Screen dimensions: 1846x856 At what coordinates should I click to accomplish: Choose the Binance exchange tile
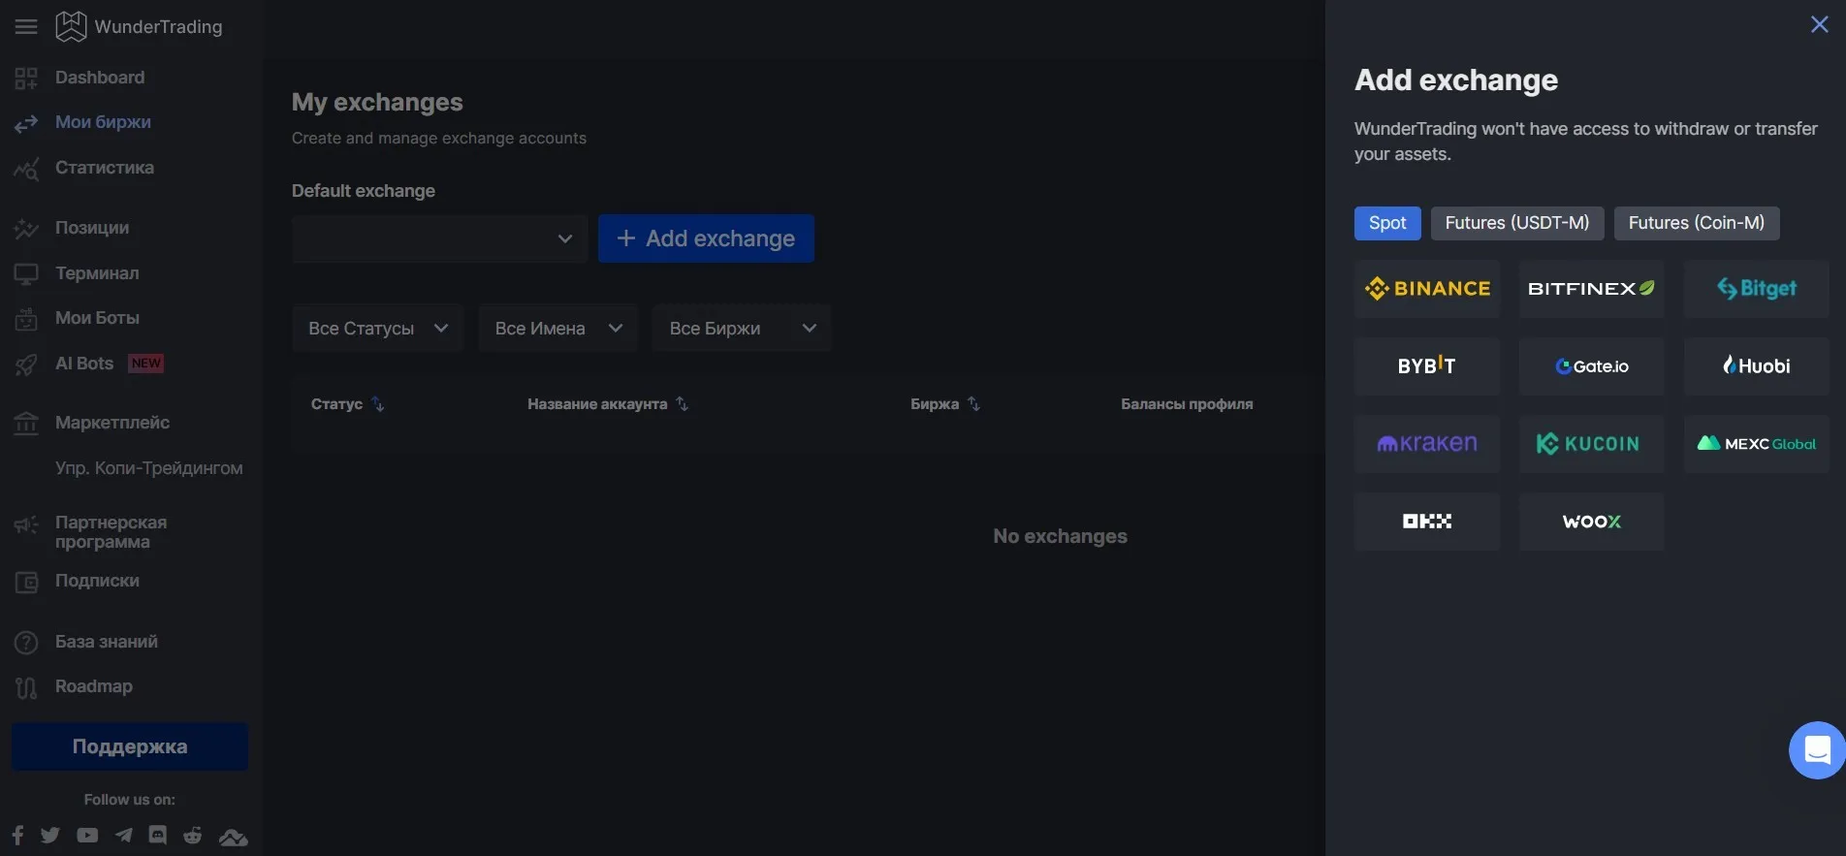[x=1427, y=289]
